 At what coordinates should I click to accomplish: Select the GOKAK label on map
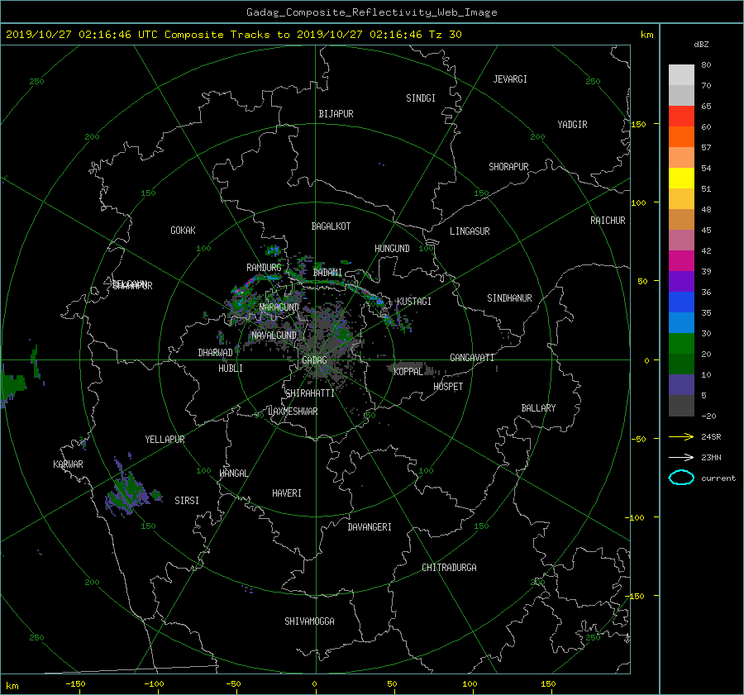[x=184, y=231]
